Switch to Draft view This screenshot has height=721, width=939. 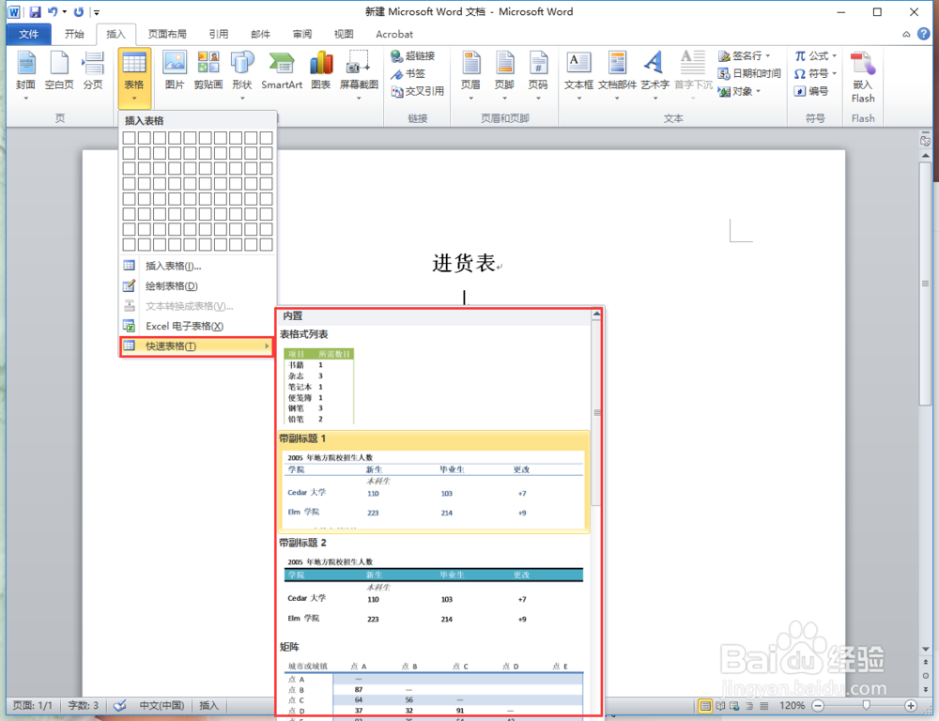point(763,705)
